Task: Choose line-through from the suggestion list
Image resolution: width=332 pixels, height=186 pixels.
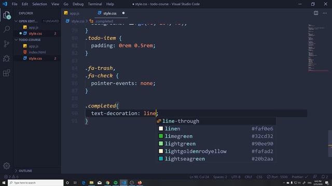Action: point(216,121)
